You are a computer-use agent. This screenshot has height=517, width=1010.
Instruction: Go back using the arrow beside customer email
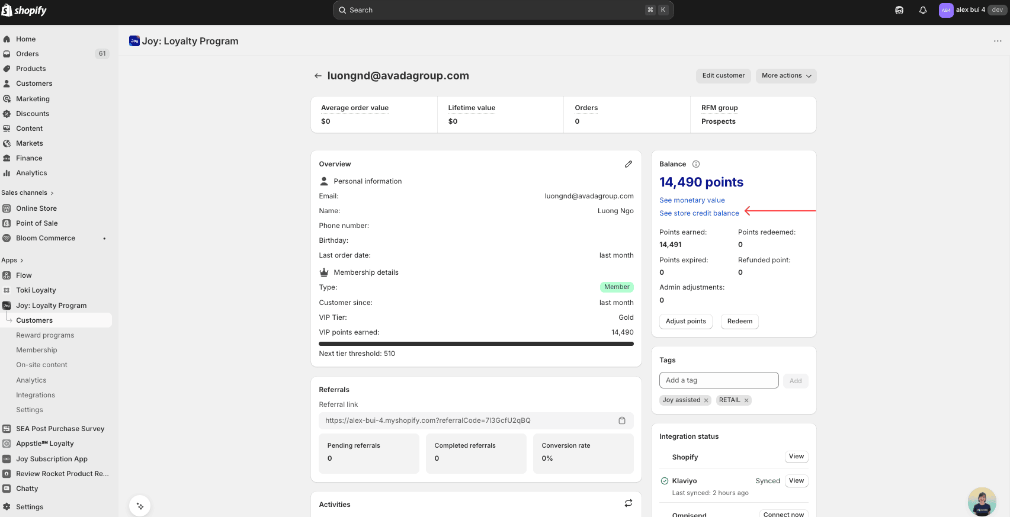pyautogui.click(x=318, y=76)
